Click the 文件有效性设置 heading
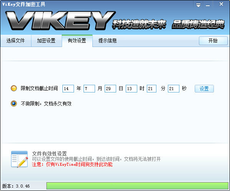 coord(49,154)
